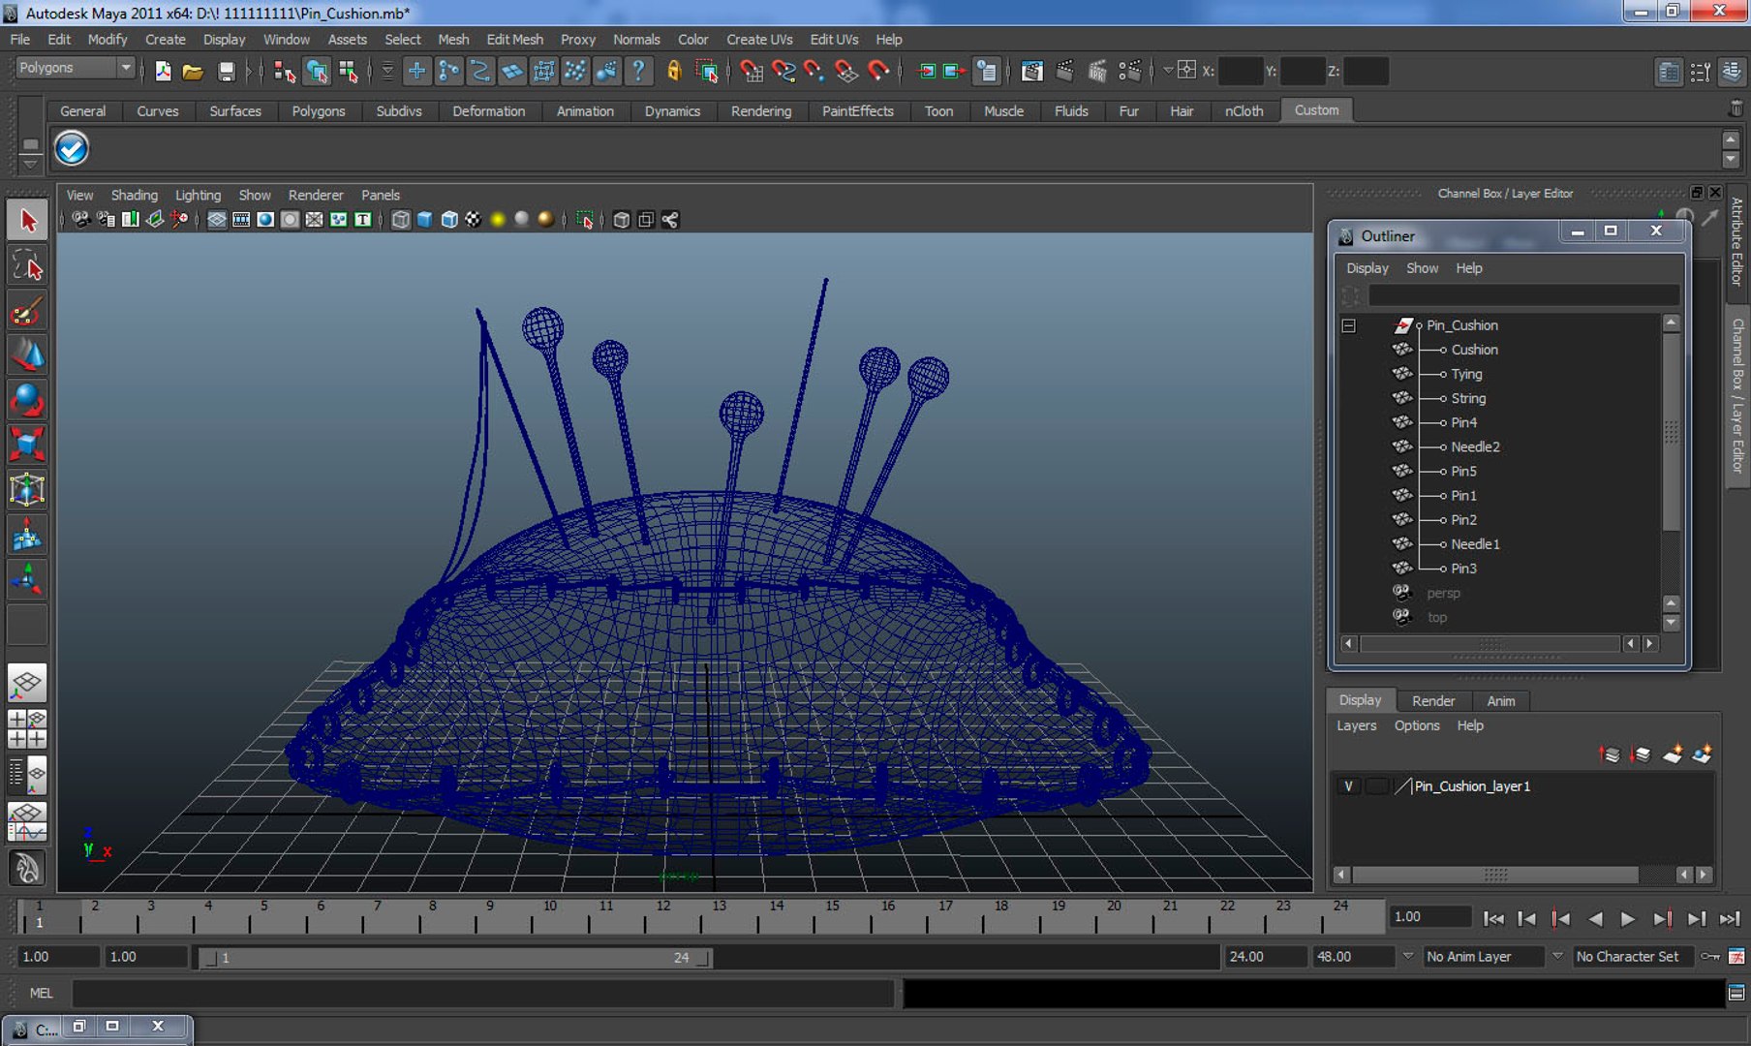The height and width of the screenshot is (1046, 1751).
Task: Turn on yellow sphere lighting viewport icon
Action: click(498, 220)
